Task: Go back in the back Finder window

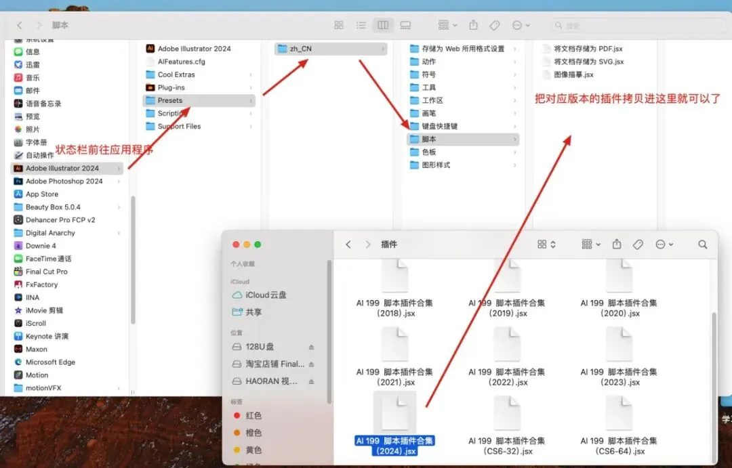Action: pyautogui.click(x=19, y=25)
